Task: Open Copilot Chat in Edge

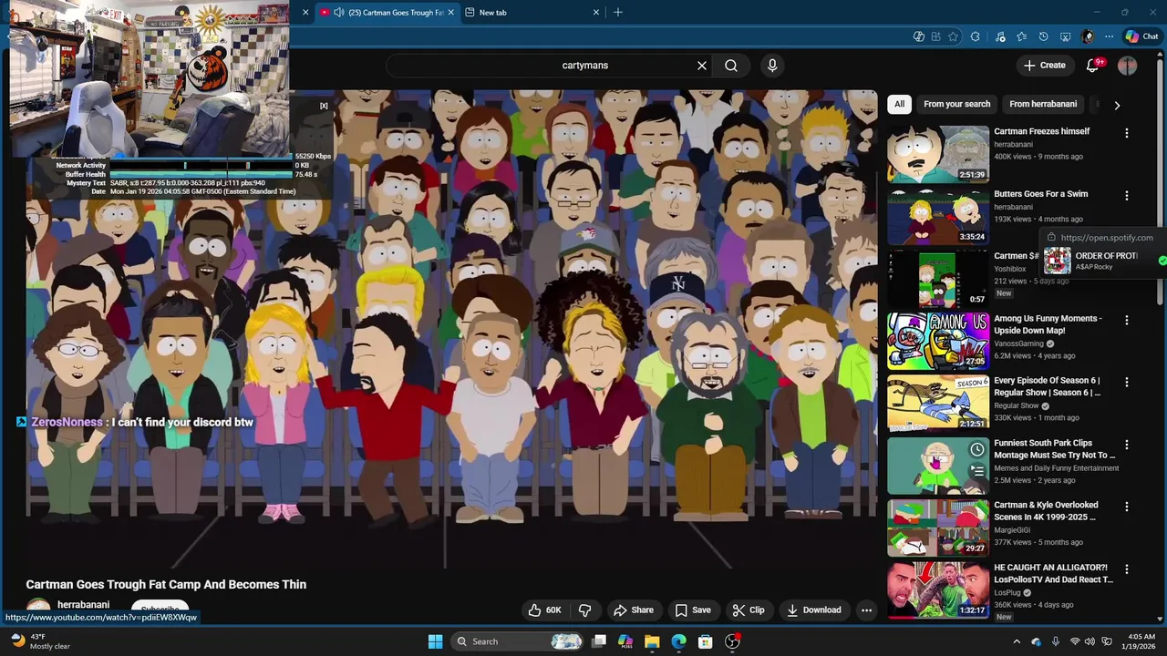Action: (1141, 36)
